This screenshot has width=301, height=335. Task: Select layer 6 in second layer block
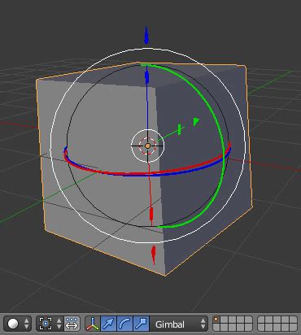click(261, 320)
